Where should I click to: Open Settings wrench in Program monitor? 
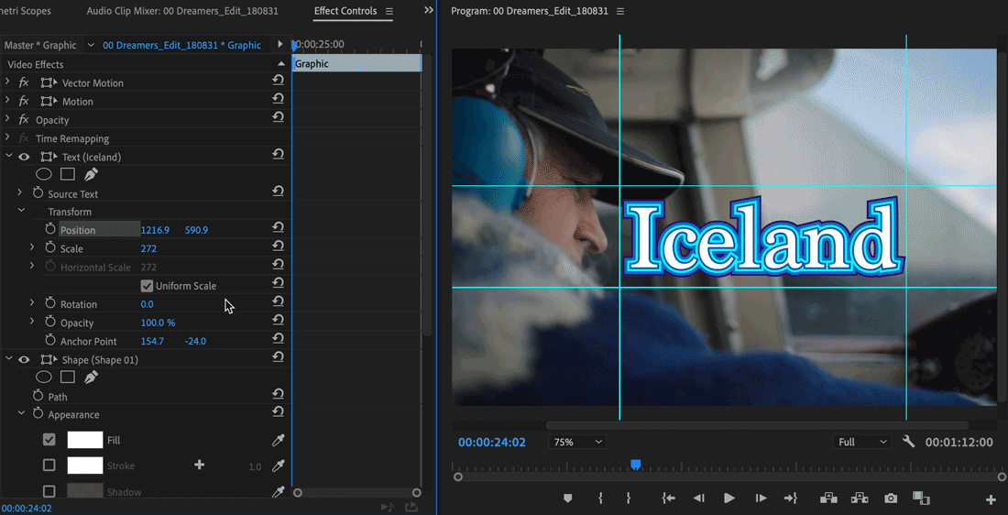[x=908, y=442]
